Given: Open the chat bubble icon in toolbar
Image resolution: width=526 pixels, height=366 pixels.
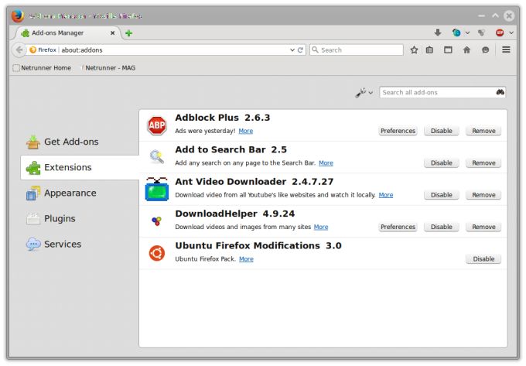Looking at the screenshot, I should [x=485, y=50].
